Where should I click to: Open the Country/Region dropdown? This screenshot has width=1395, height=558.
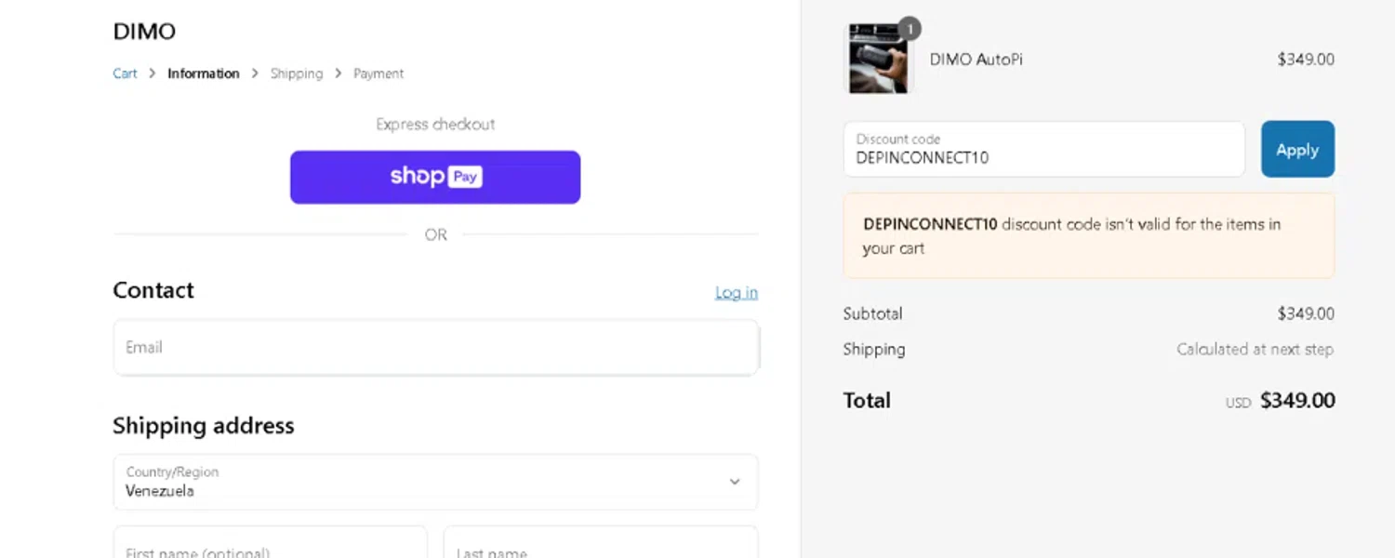tap(435, 482)
